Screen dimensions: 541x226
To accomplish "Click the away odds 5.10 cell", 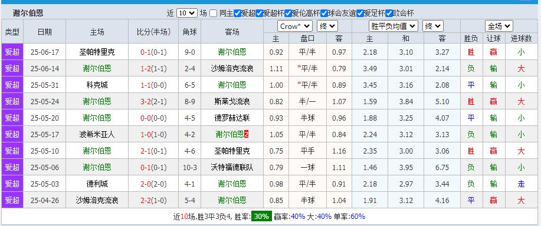I will (442, 101).
